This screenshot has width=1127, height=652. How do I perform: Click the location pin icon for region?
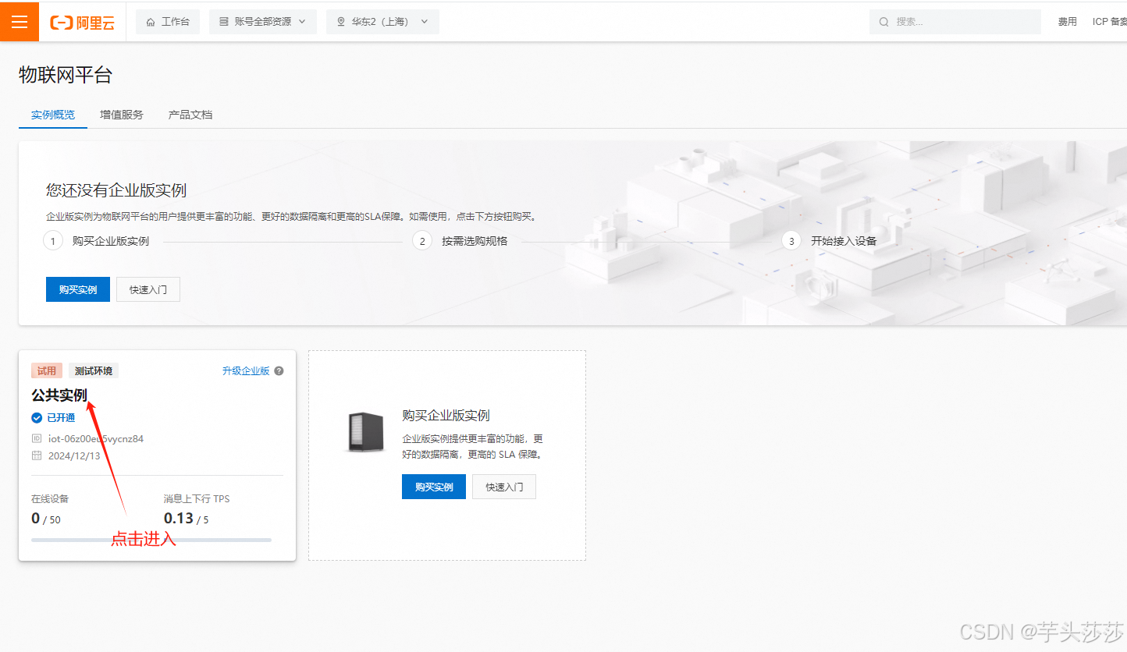pos(341,22)
